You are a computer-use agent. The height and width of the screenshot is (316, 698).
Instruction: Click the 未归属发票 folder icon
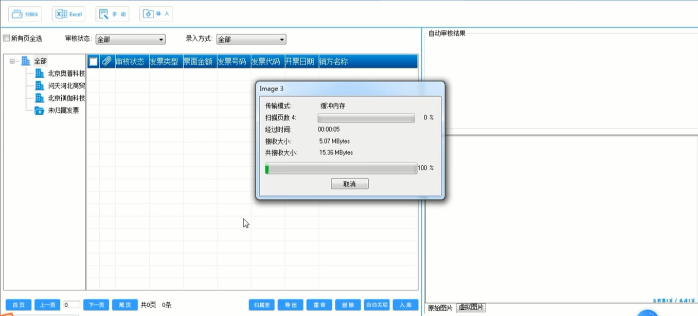[39, 111]
